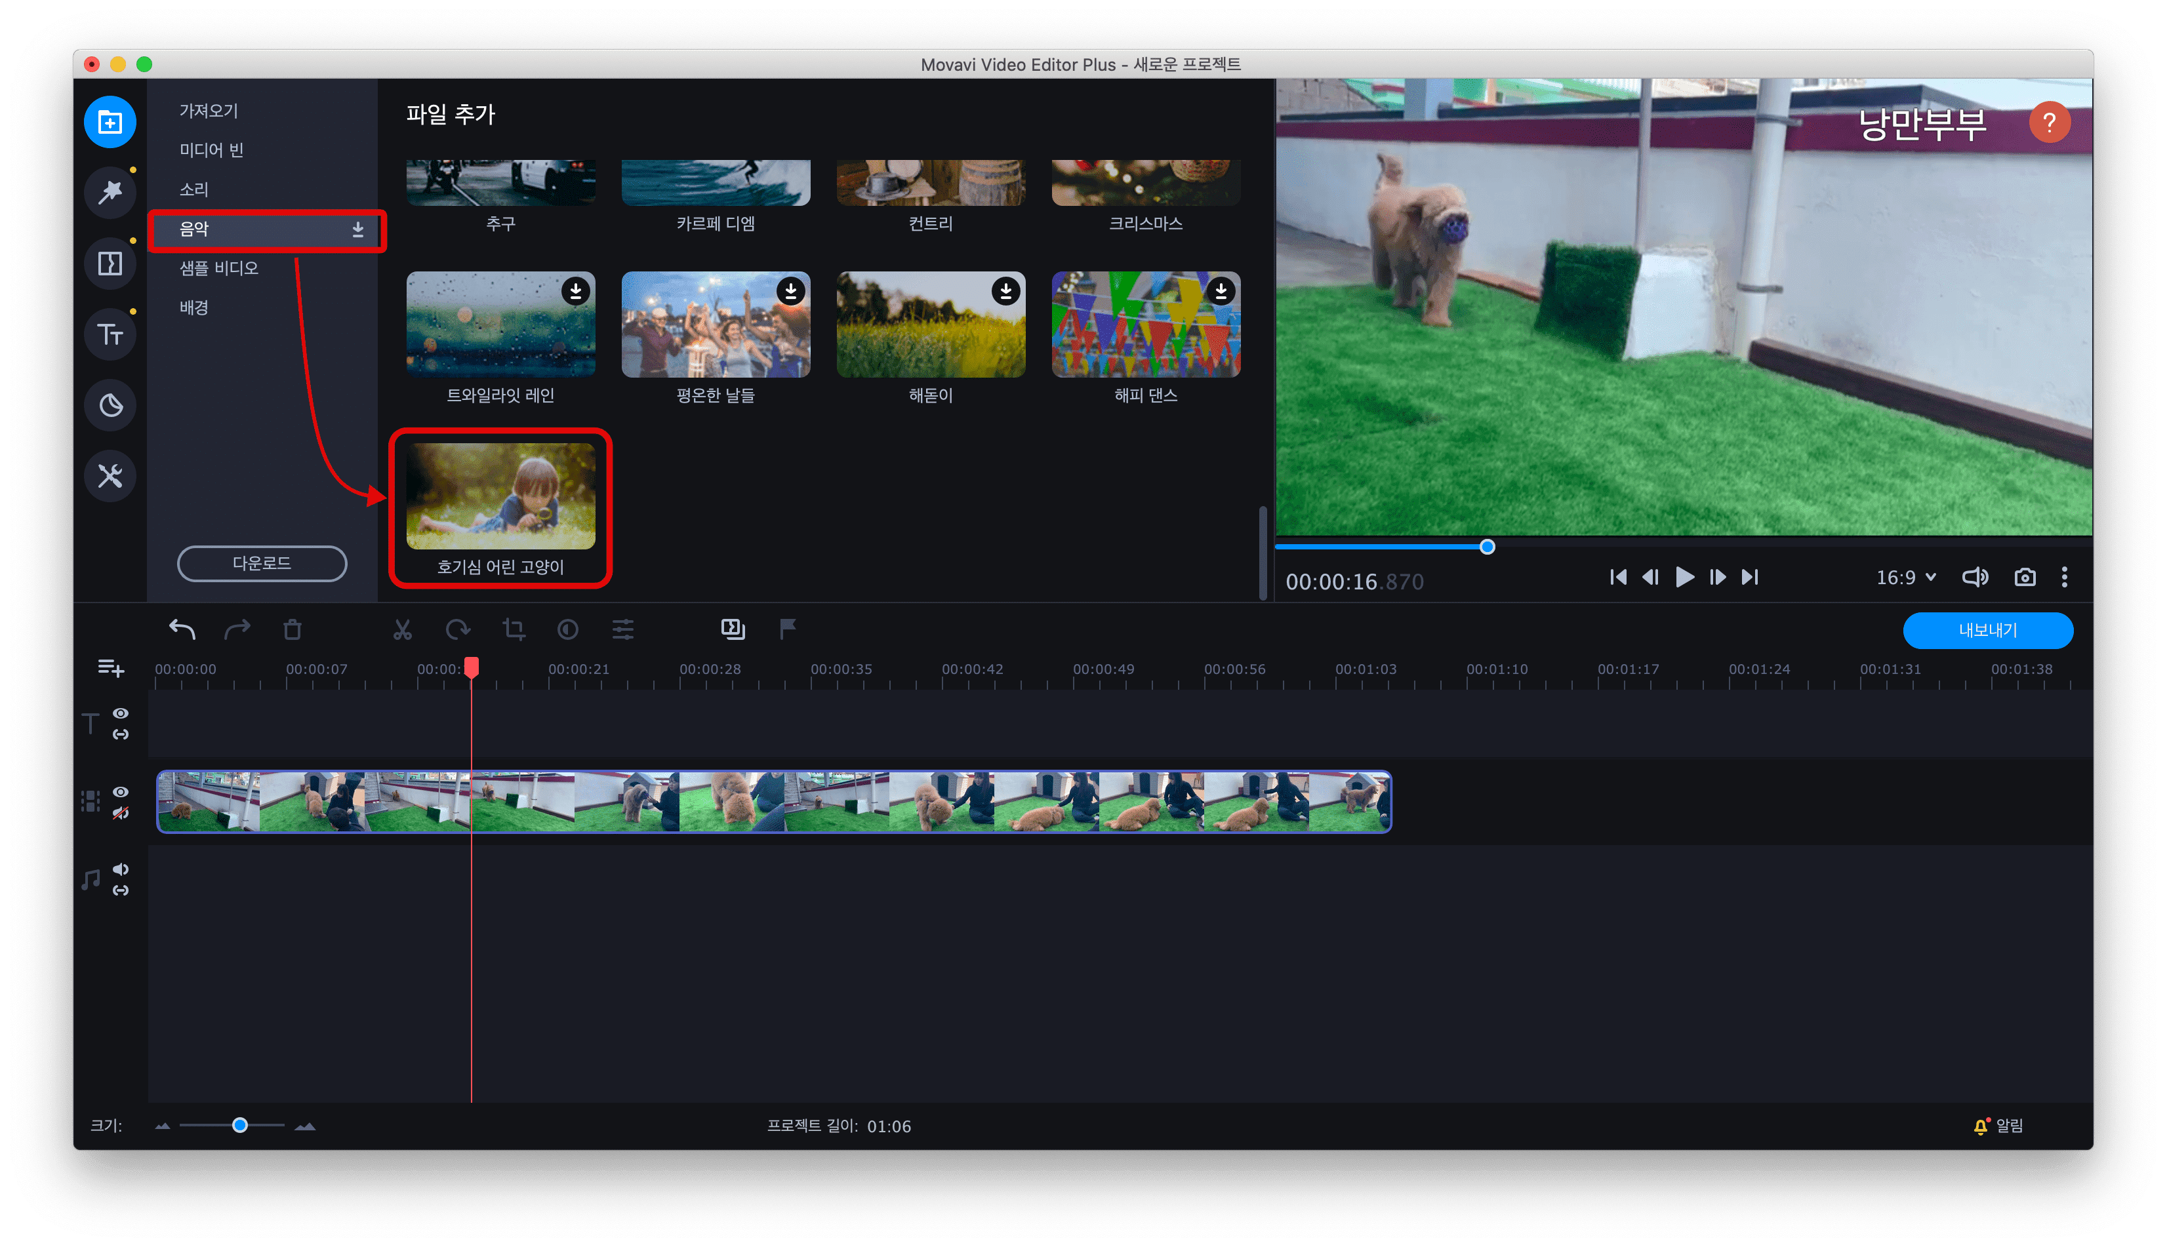Click the timeline zoom slider handle
The height and width of the screenshot is (1247, 2167).
pyautogui.click(x=240, y=1126)
